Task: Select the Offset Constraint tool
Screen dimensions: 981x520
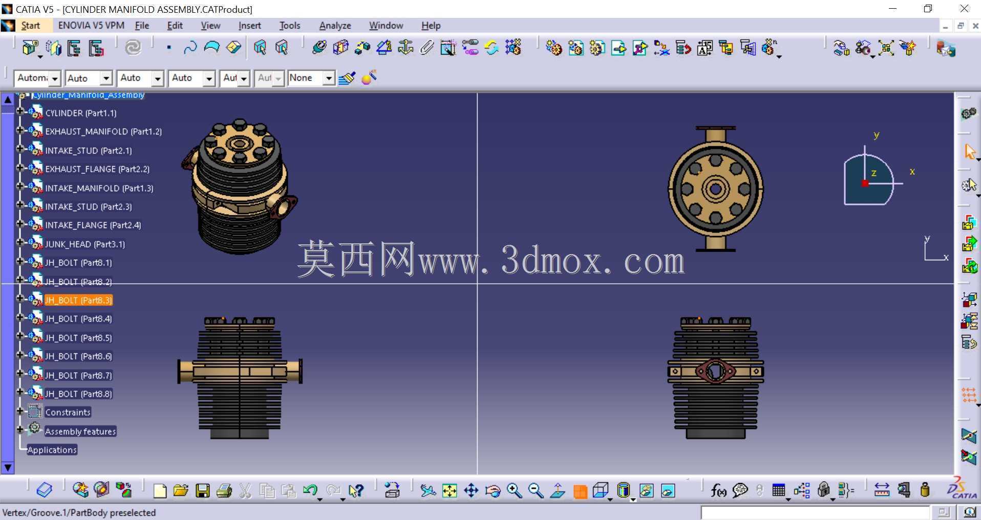Action: [x=362, y=48]
